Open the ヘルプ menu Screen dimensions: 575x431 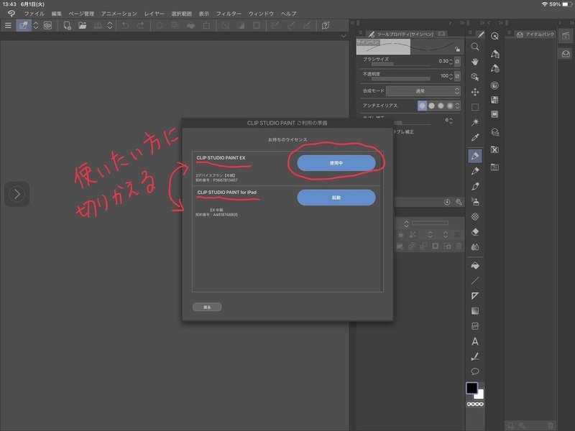[289, 14]
